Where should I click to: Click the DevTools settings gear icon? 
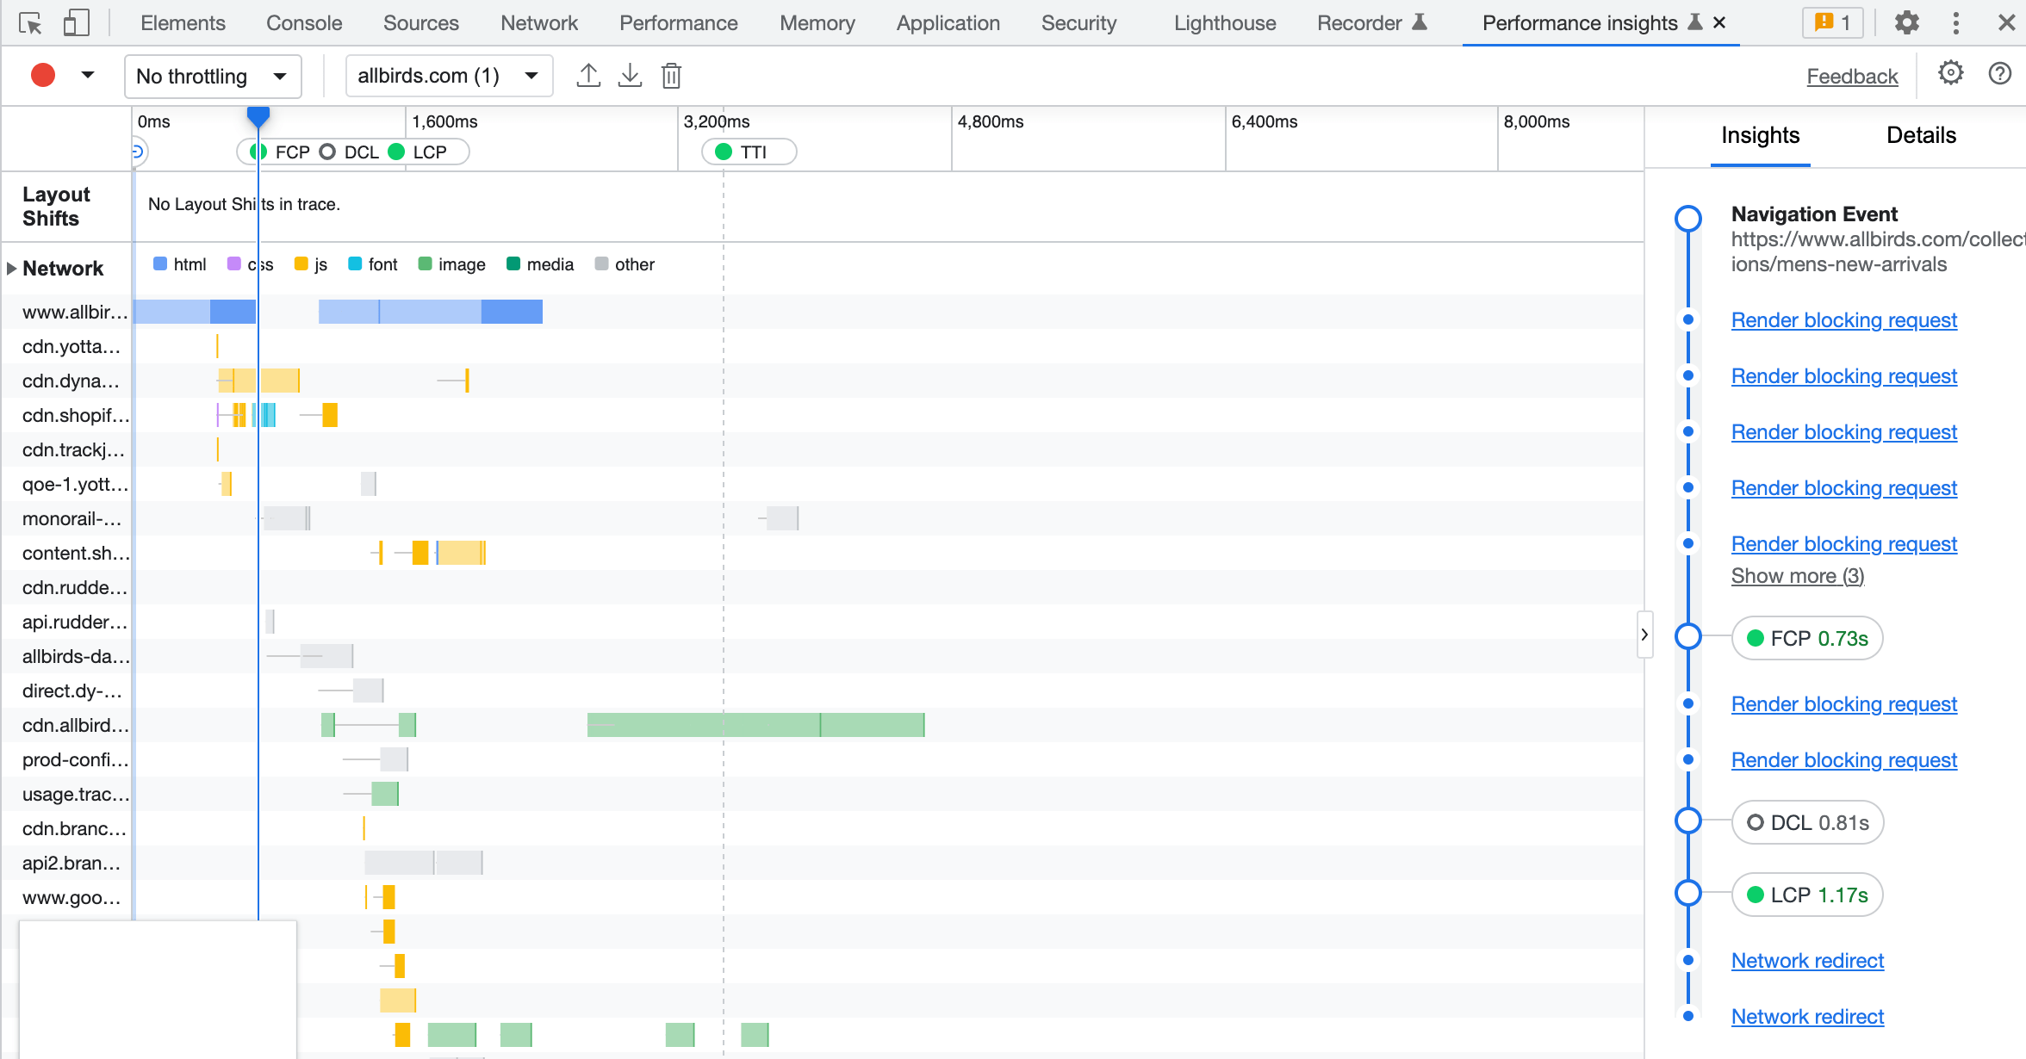click(1905, 22)
